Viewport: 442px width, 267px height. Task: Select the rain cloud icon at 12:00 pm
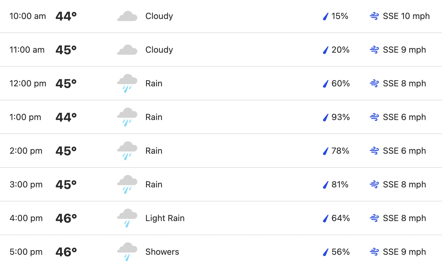[x=127, y=83]
